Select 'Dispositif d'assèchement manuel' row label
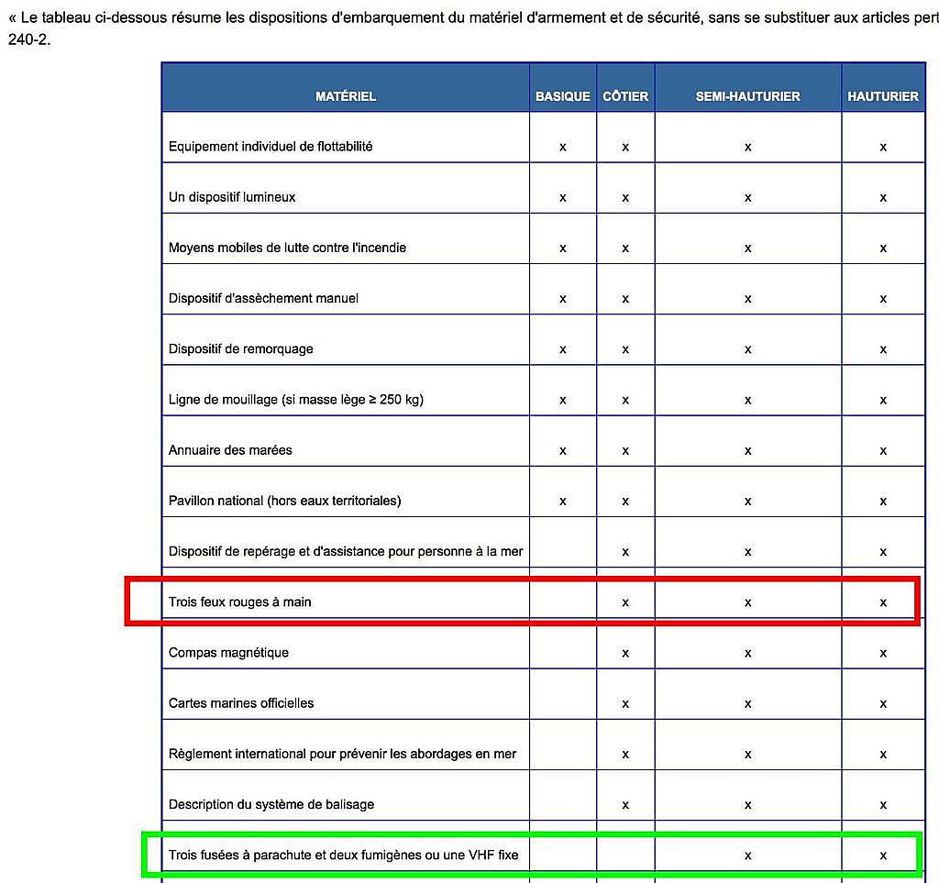939x883 pixels. (x=263, y=298)
